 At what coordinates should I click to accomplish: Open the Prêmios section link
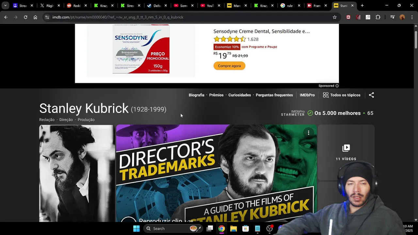point(216,95)
